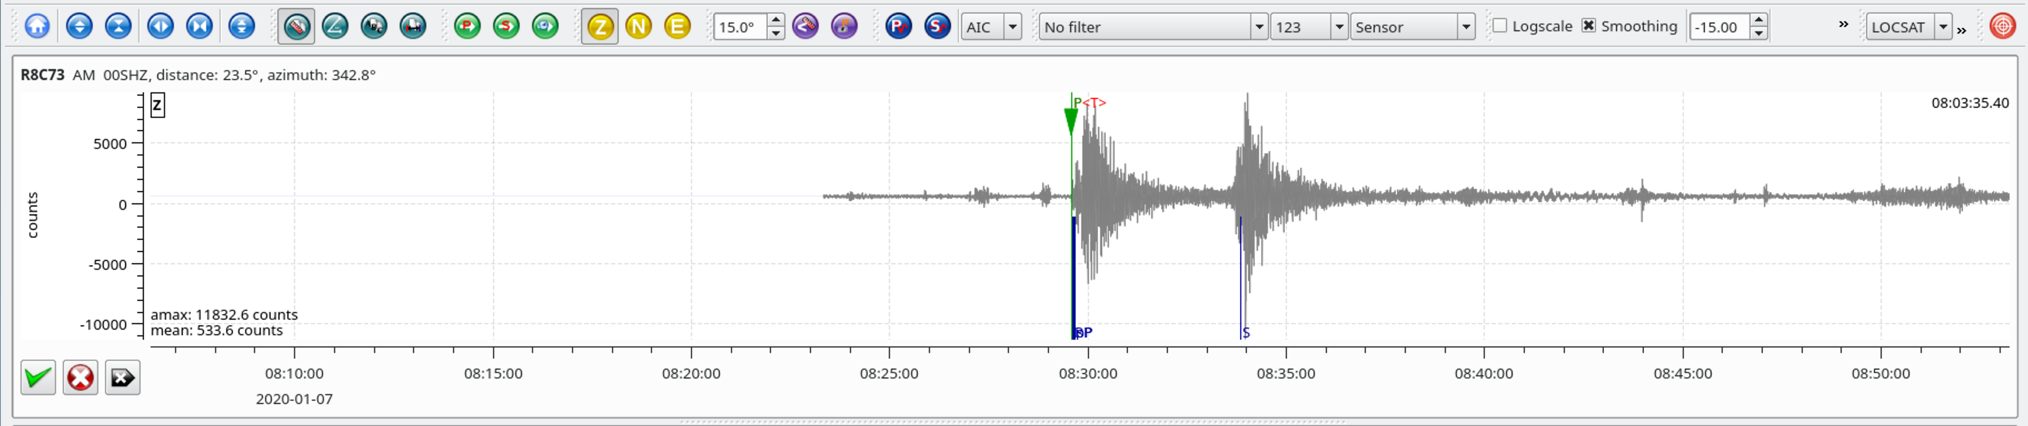Image resolution: width=2028 pixels, height=426 pixels.
Task: Enable the Logscale checkbox
Action: 1500,25
